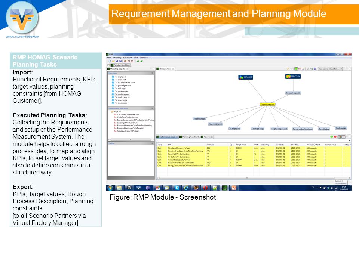
Task: Click the first green leaf toolbar icon
Action: [x=138, y=61]
